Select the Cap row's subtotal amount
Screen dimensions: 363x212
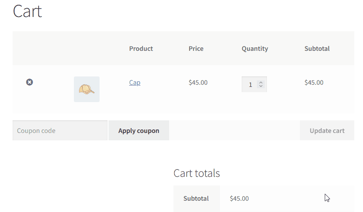(314, 83)
